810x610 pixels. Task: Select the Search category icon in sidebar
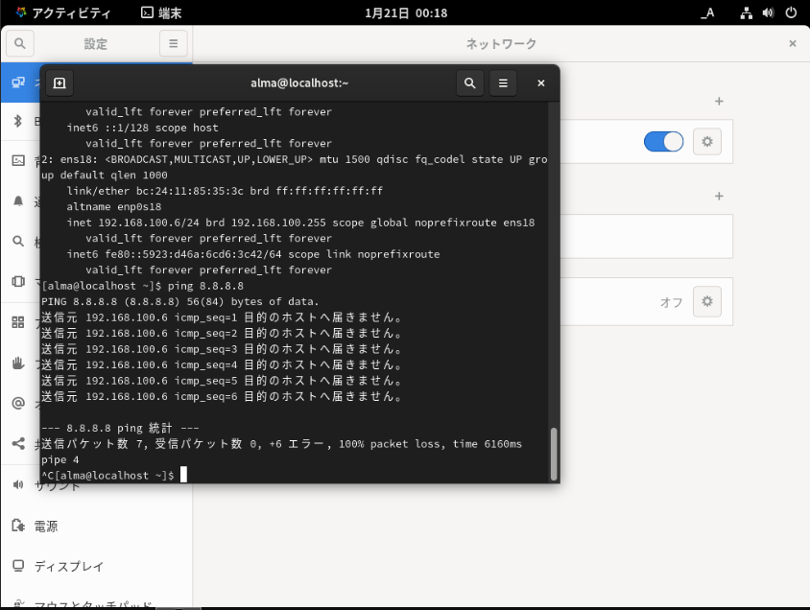(18, 241)
